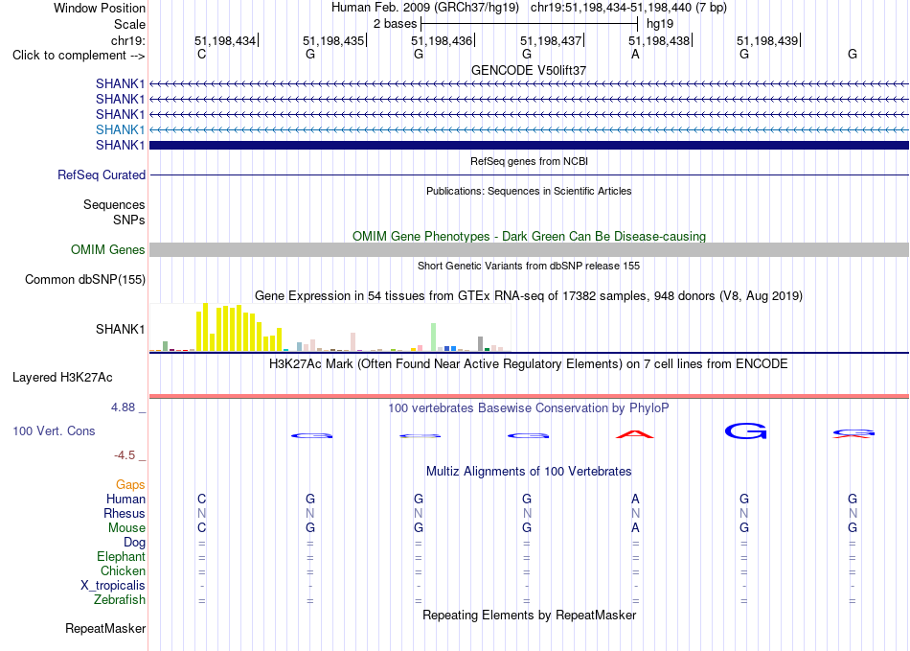Click the Zebrafish alignment row label
This screenshot has width=910, height=651.
tap(120, 599)
